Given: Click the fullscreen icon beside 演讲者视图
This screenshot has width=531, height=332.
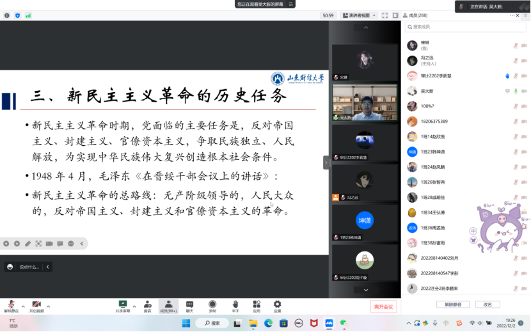Looking at the screenshot, I should (x=384, y=15).
